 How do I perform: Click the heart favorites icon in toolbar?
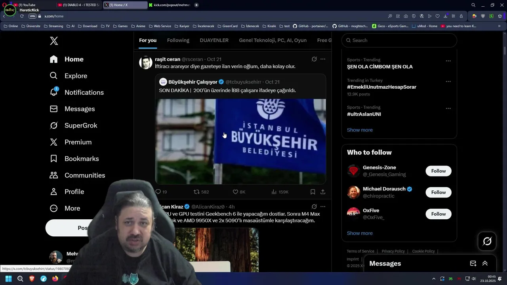(437, 16)
